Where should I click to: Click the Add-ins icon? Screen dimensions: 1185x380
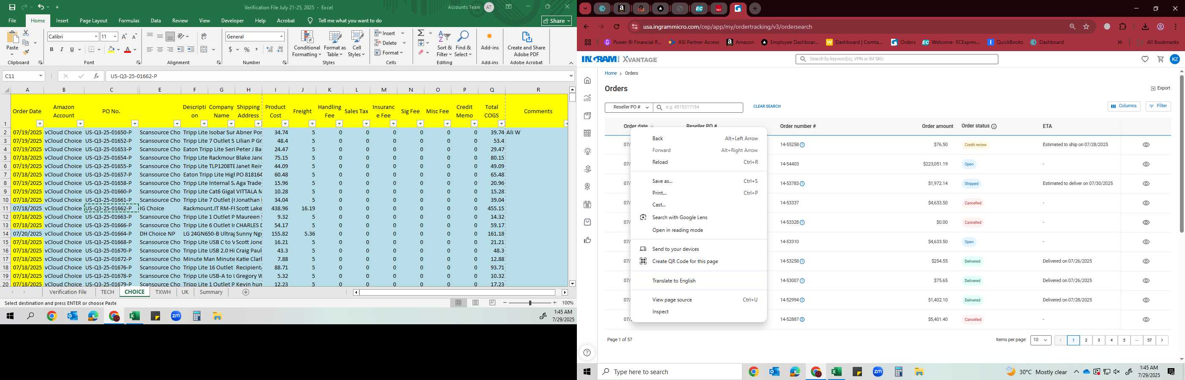[489, 36]
